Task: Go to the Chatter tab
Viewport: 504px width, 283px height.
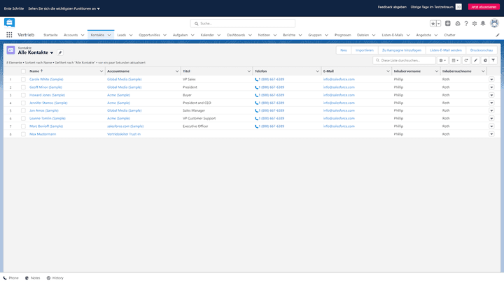Action: 449,34
